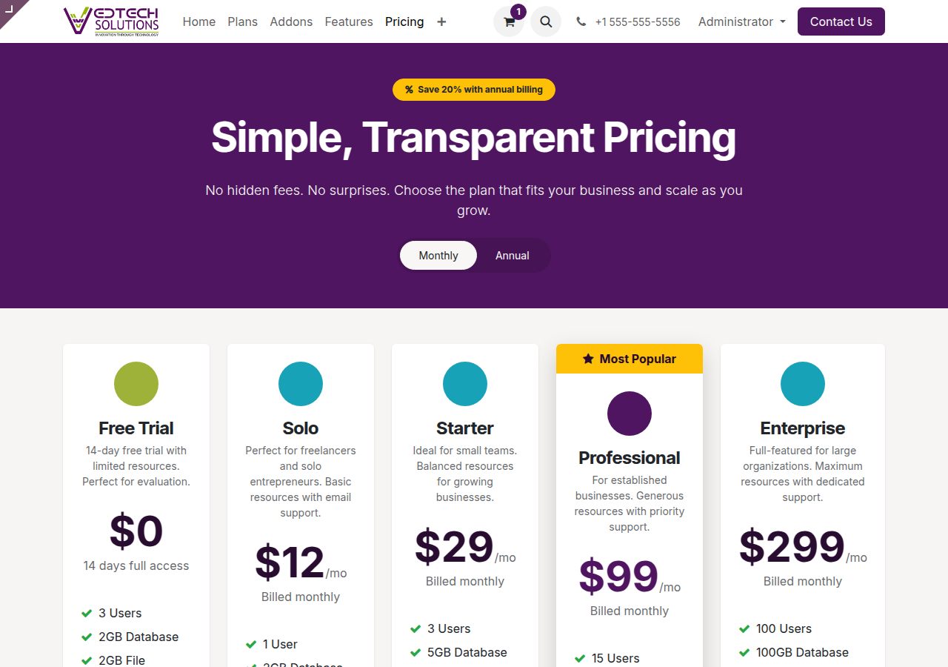Open the shopping cart icon

pyautogui.click(x=509, y=22)
